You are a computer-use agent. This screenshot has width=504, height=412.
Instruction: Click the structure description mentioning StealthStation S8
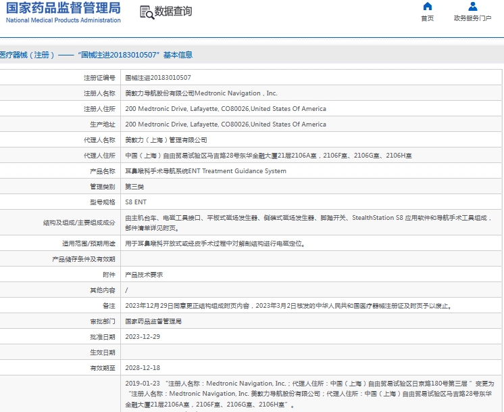(309, 223)
